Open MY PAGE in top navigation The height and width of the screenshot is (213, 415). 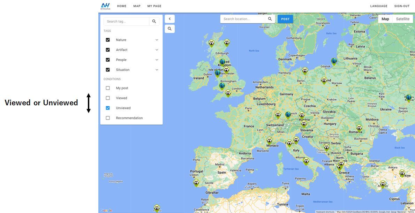(154, 6)
